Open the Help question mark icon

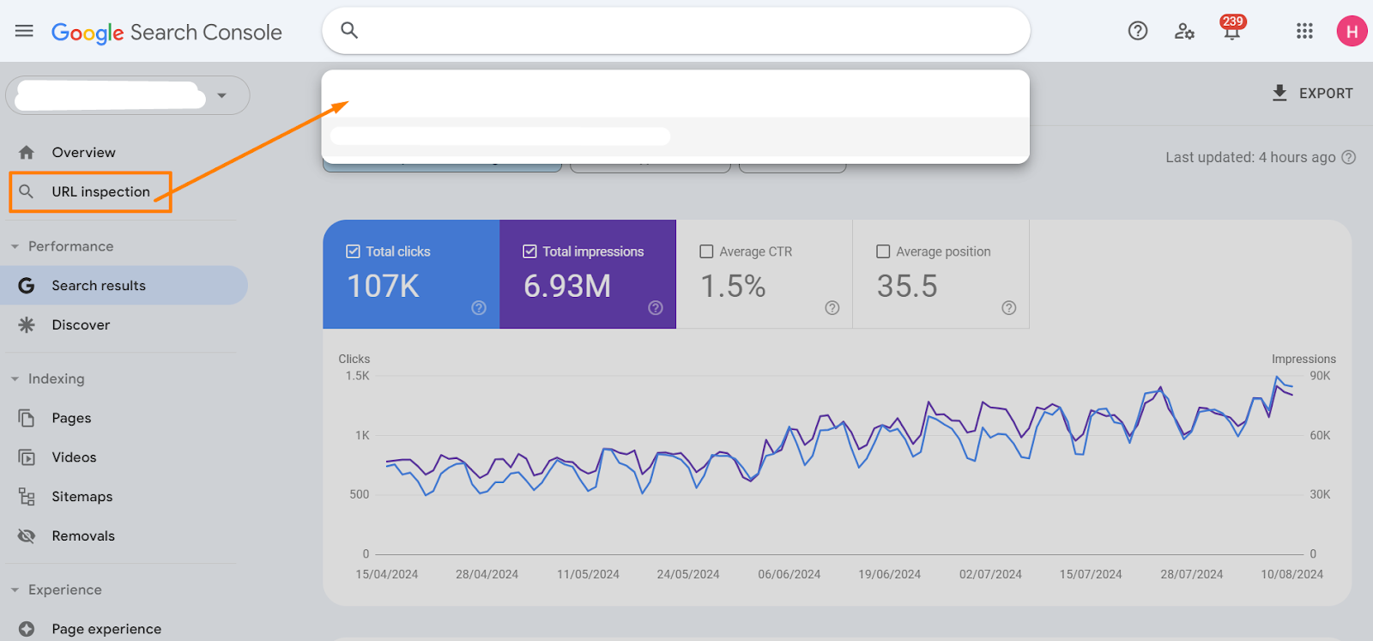1138,31
